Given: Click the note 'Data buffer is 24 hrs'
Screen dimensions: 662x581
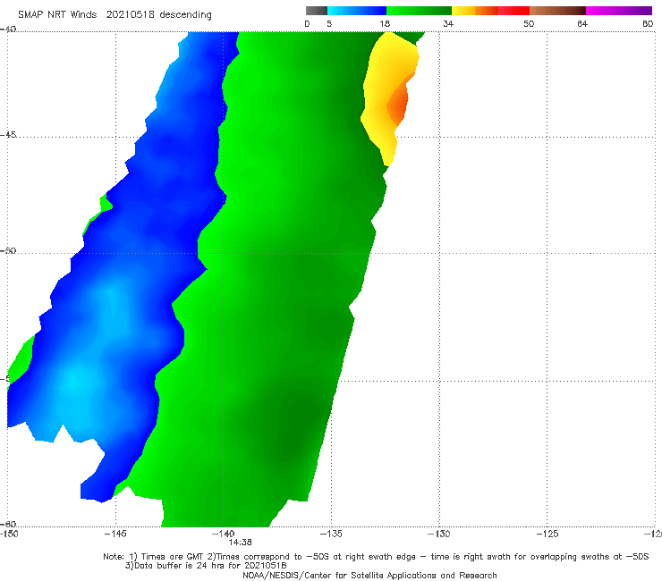Looking at the screenshot, I should (x=206, y=566).
